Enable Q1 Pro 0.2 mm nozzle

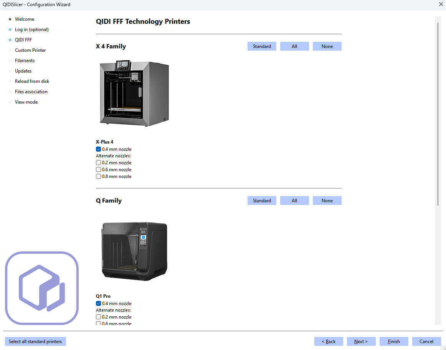pyautogui.click(x=99, y=317)
